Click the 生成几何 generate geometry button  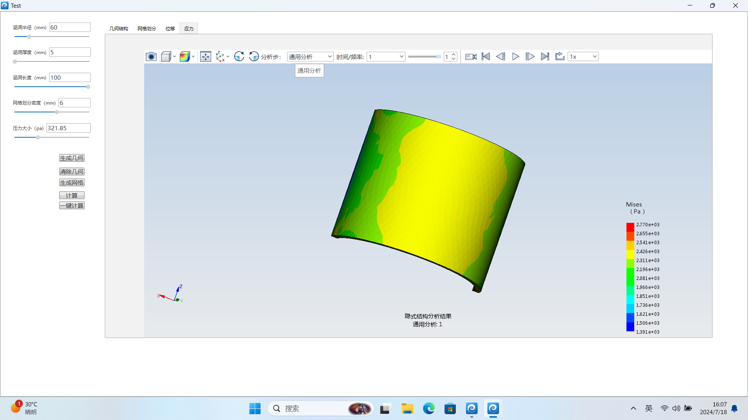[x=72, y=157]
